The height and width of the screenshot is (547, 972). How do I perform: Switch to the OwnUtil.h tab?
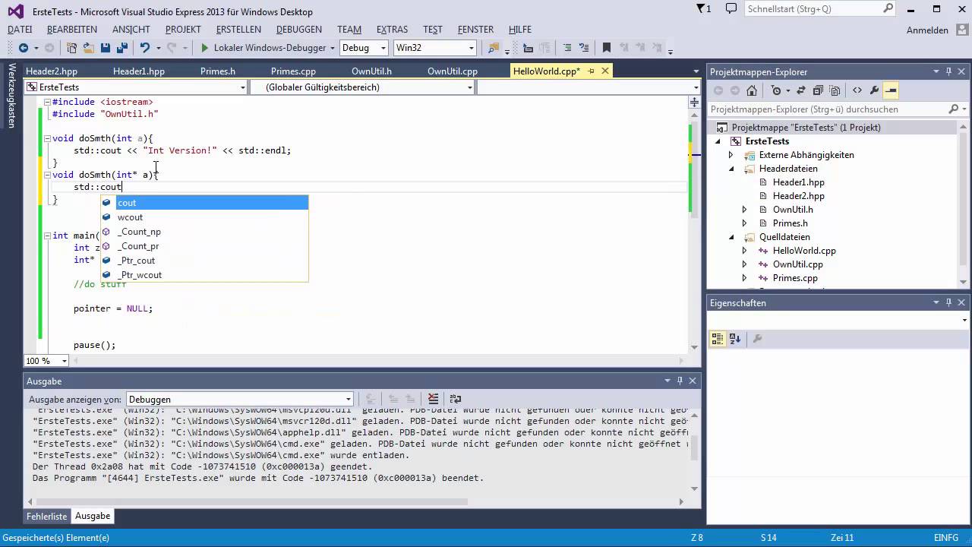[372, 71]
